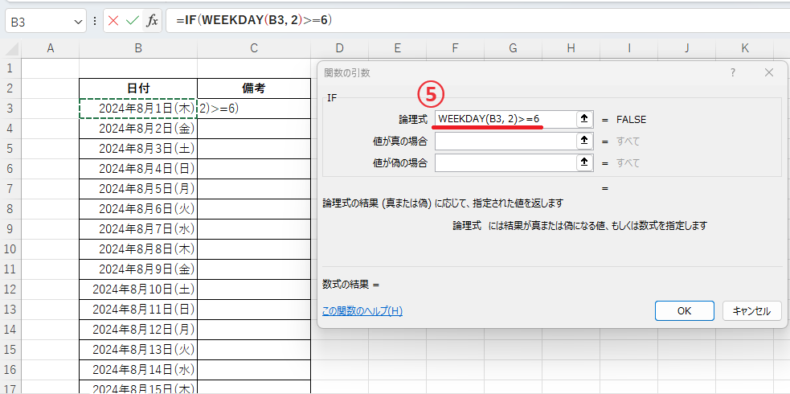Click cell 2024年8月1日(木)

(138, 109)
